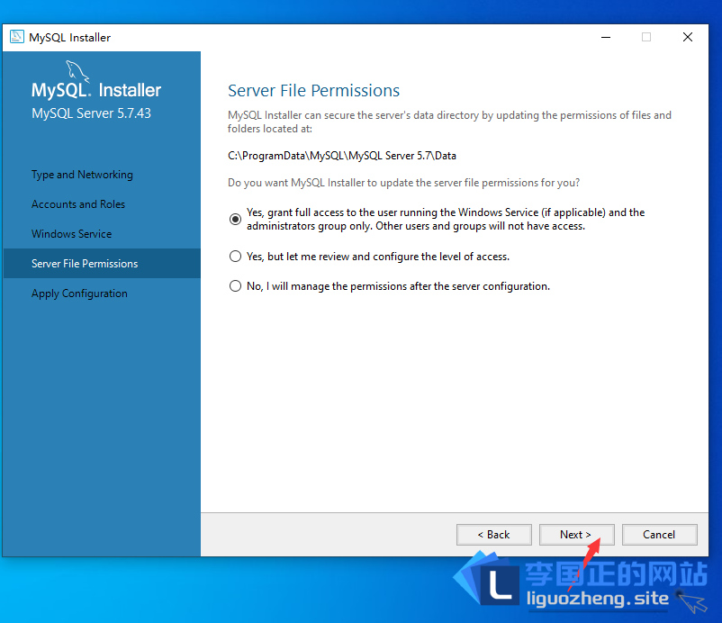Click the 'MySQL Server 5.7.43' label
Image resolution: width=722 pixels, height=623 pixels.
tap(91, 113)
